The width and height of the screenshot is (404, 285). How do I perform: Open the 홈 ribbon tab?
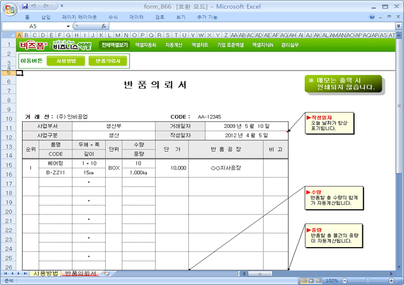[27, 17]
